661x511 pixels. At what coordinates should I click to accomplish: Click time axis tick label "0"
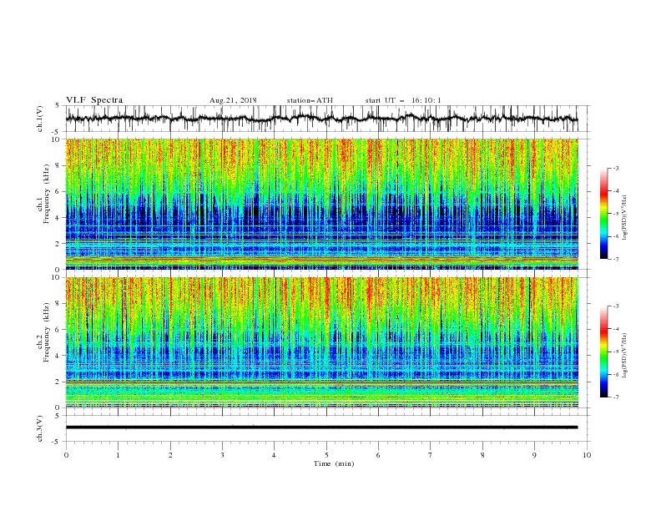[x=66, y=455]
